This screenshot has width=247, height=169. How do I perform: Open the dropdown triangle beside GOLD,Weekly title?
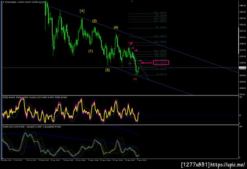tap(3, 2)
